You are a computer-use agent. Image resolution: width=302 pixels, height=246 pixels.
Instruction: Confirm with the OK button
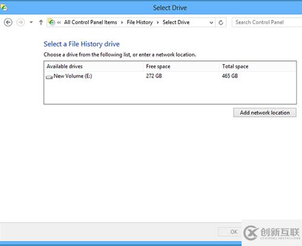pyautogui.click(x=230, y=232)
